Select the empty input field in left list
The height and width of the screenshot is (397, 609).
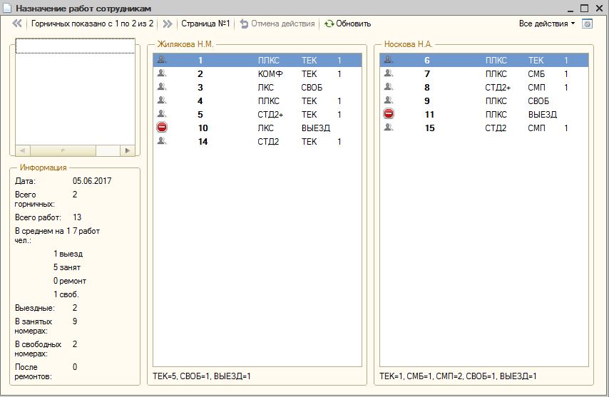75,46
